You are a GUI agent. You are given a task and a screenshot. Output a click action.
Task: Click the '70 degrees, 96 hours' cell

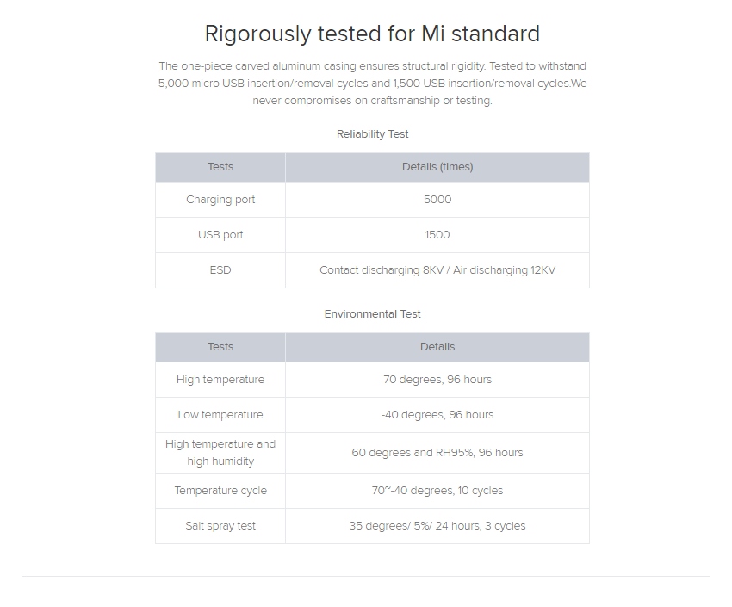(437, 380)
